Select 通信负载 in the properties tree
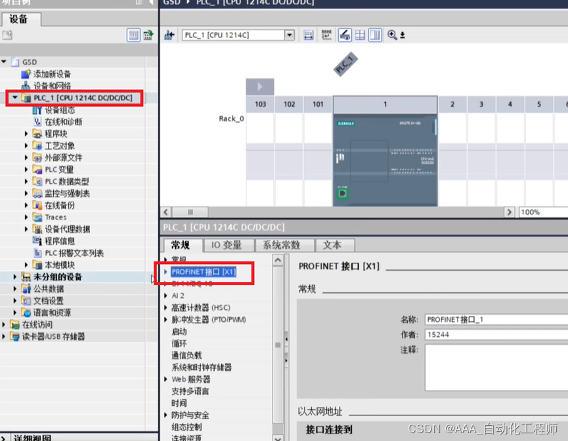This screenshot has width=568, height=441. (186, 355)
